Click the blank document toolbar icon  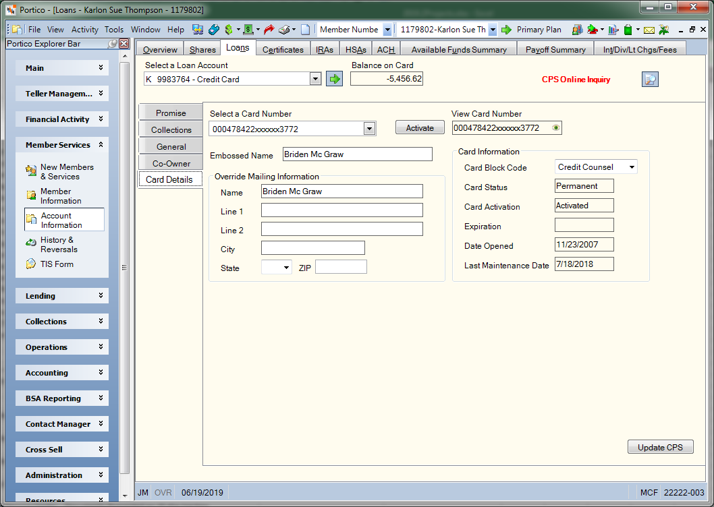(306, 30)
